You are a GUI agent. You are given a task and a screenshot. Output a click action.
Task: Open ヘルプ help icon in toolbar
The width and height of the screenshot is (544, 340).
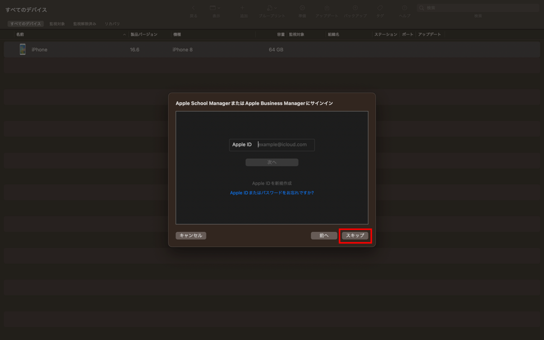(404, 8)
